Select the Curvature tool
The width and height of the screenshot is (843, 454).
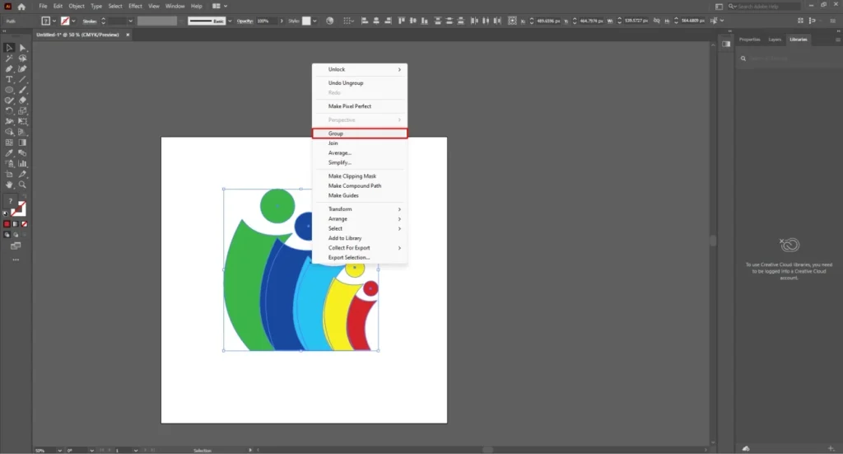click(x=22, y=69)
